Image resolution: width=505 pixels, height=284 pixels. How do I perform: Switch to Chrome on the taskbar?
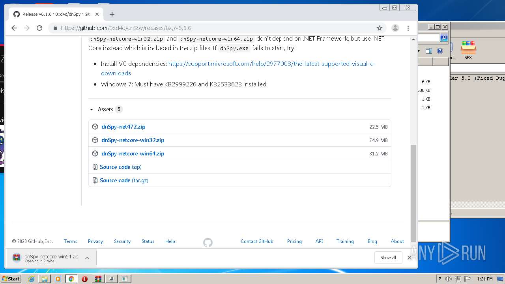tap(71, 279)
